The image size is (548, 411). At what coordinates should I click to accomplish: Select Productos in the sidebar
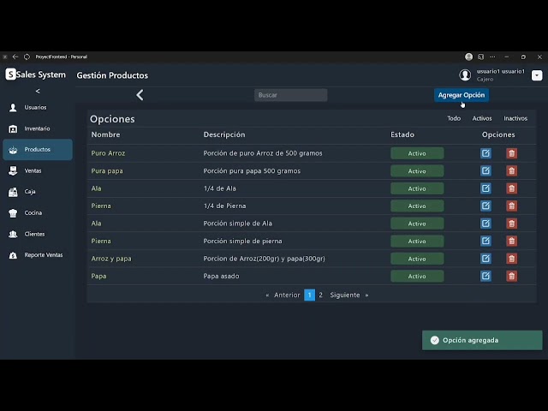(38, 150)
